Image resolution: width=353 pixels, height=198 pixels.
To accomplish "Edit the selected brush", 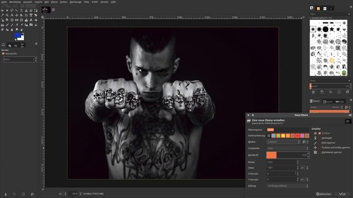I will [313, 92].
